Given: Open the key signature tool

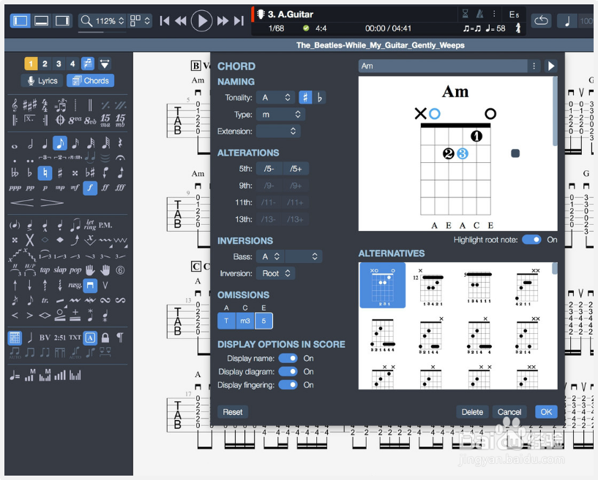Looking at the screenshot, I should (30, 104).
